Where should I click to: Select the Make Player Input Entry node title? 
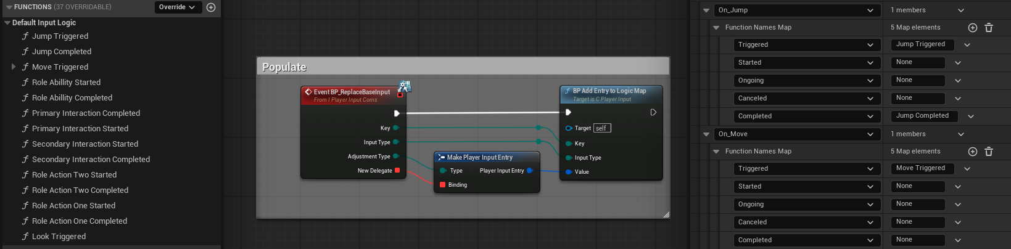479,158
